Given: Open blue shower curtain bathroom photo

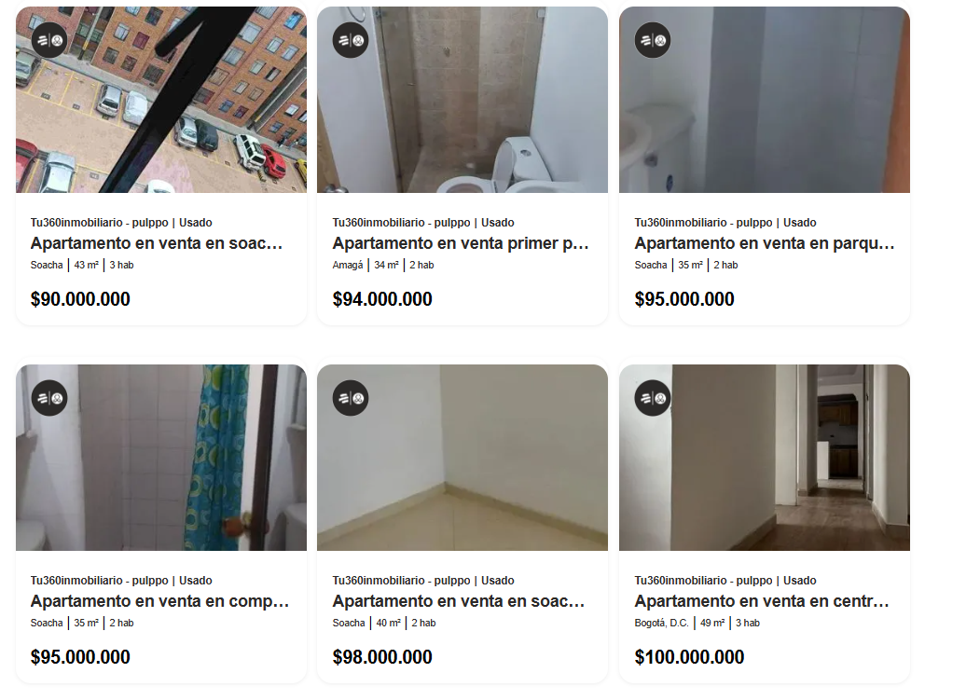Looking at the screenshot, I should [x=161, y=458].
